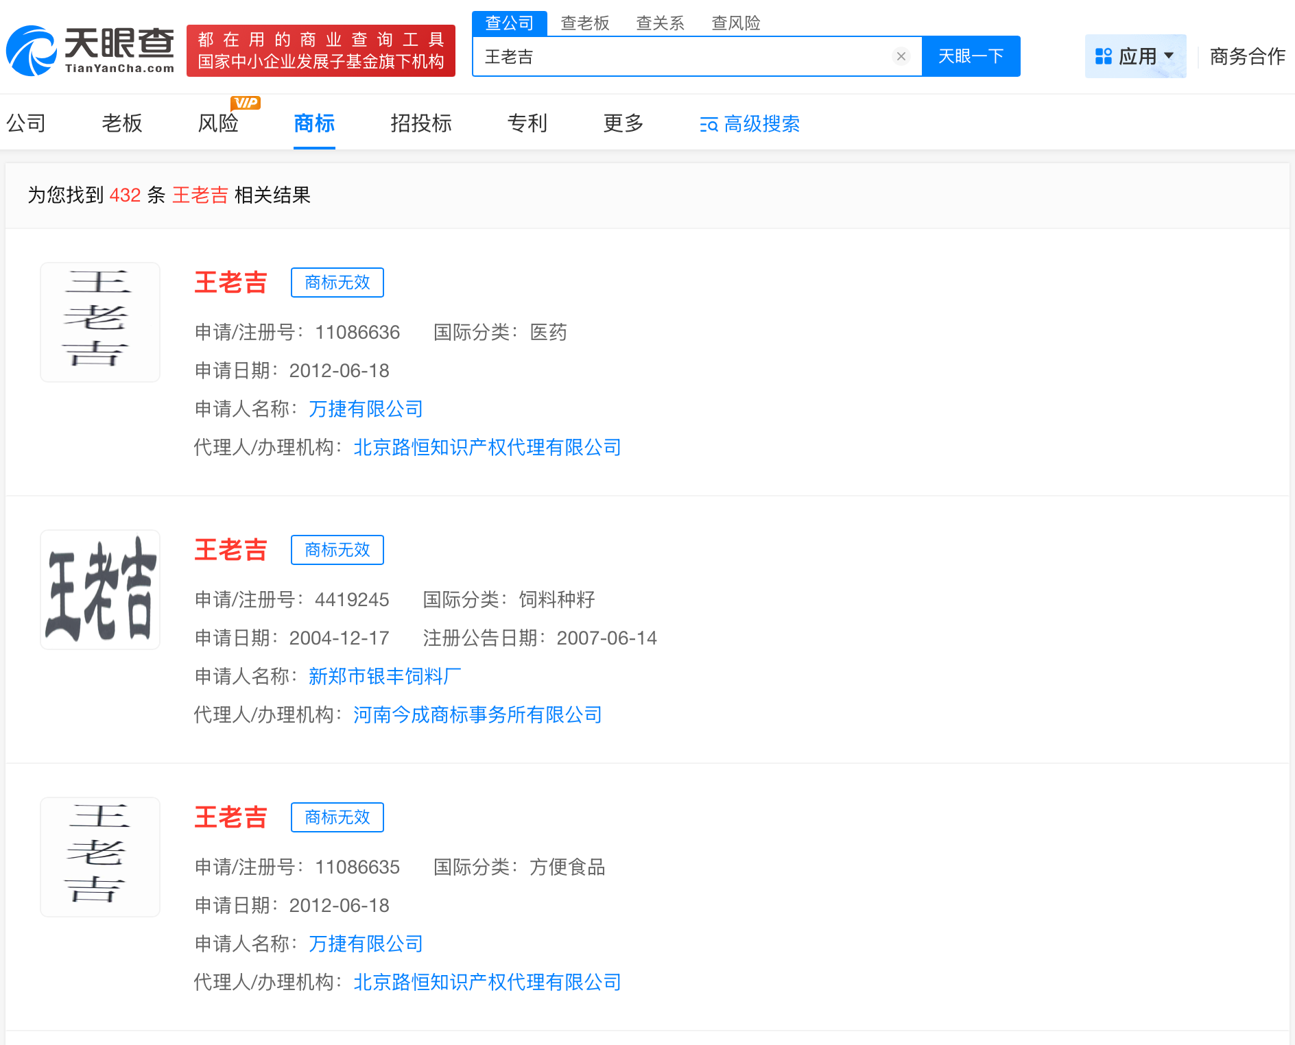Image resolution: width=1295 pixels, height=1045 pixels.
Task: Click third 王老吉 trademark image thumbnail
Action: [99, 856]
